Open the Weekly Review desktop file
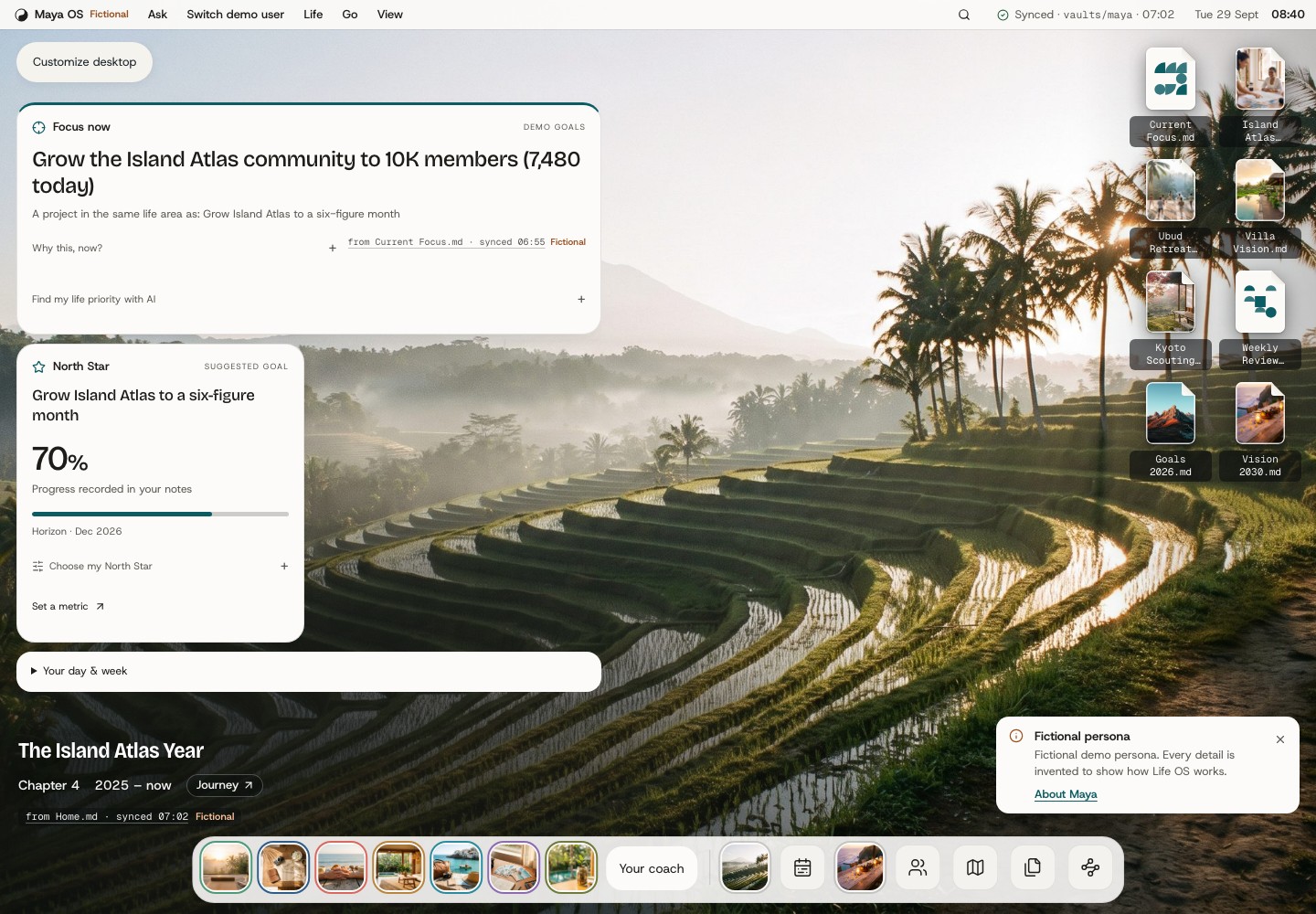This screenshot has height=914, width=1316. pos(1260,319)
